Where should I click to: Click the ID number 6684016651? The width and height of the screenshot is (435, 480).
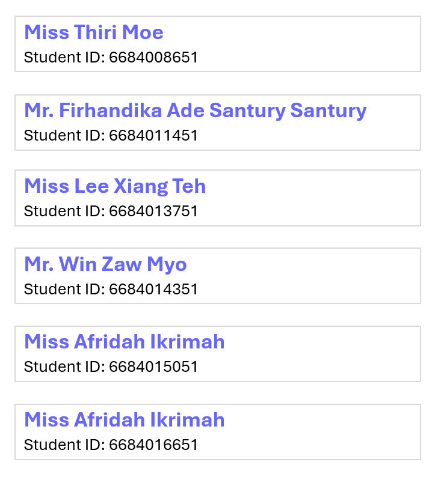coord(153,445)
